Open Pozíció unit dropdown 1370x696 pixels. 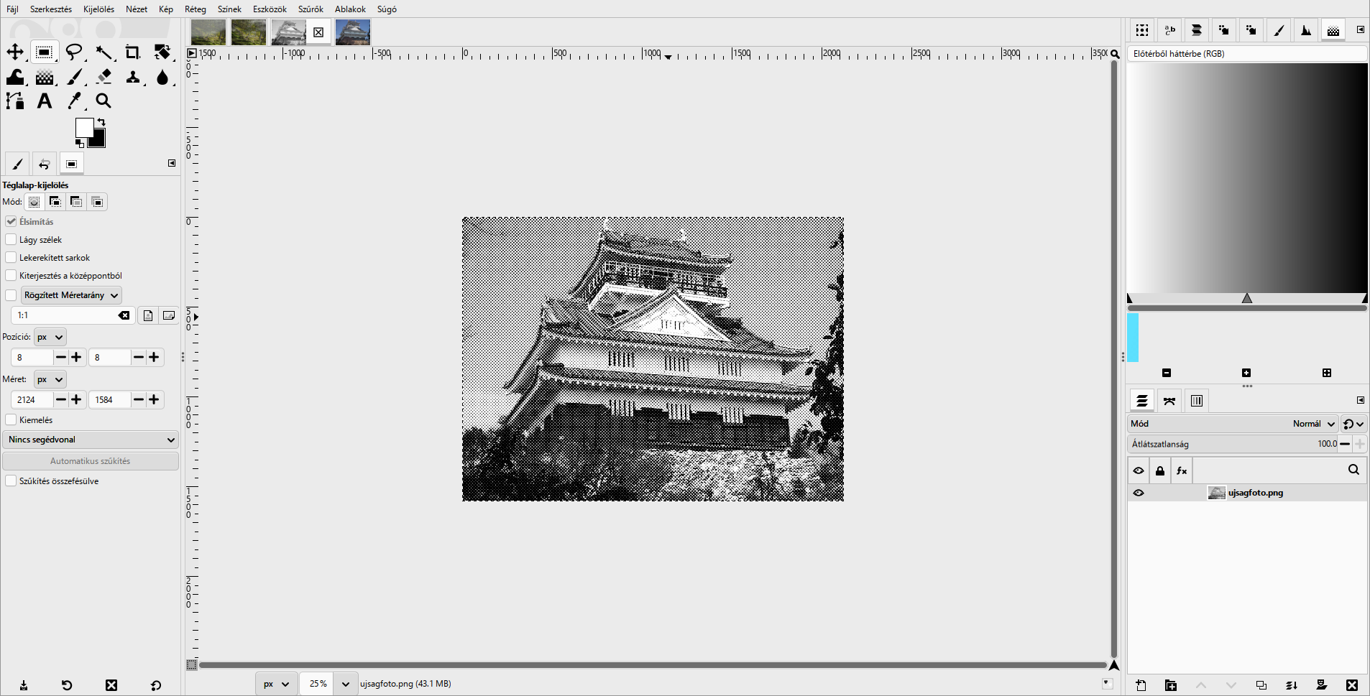coord(50,337)
